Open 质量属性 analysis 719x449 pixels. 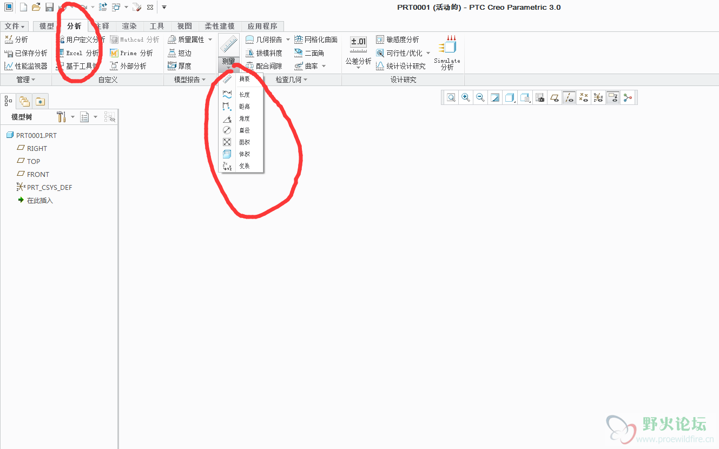[x=186, y=39]
